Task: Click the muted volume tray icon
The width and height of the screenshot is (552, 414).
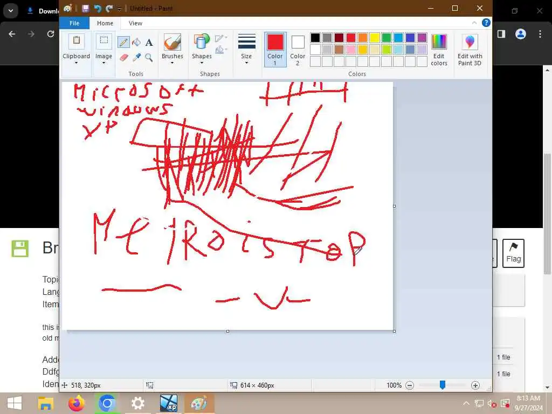Action: [x=492, y=403]
